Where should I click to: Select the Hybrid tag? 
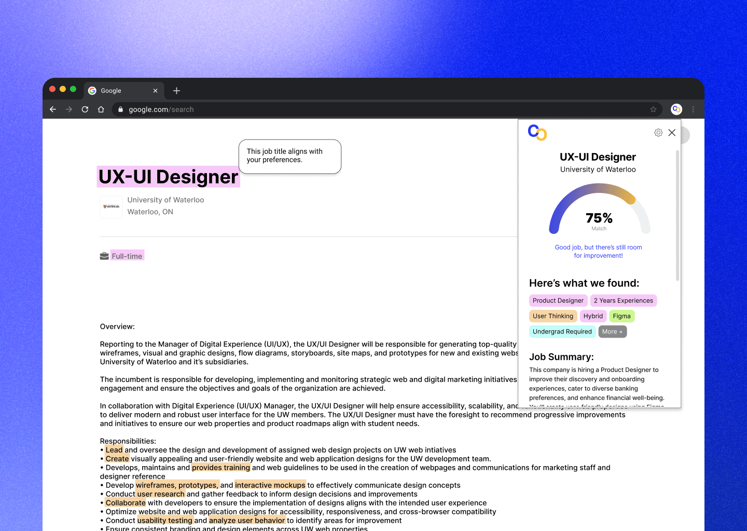(593, 316)
